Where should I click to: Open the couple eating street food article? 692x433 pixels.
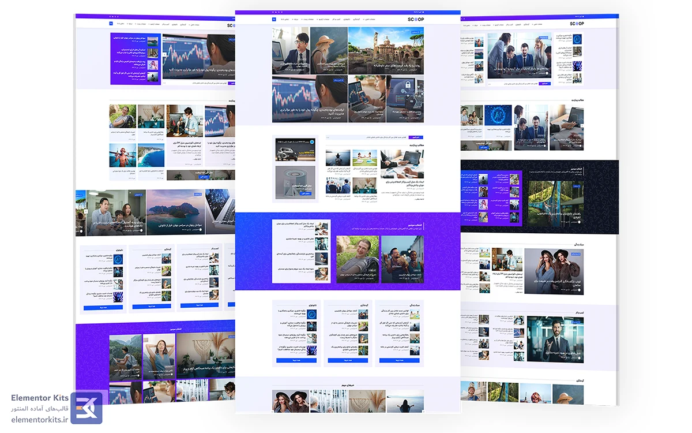(x=402, y=259)
